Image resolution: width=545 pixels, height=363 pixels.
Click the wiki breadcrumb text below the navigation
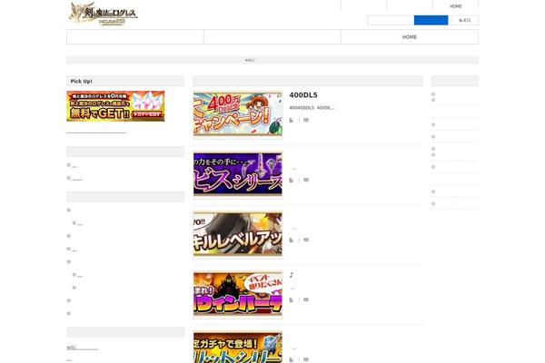click(250, 60)
